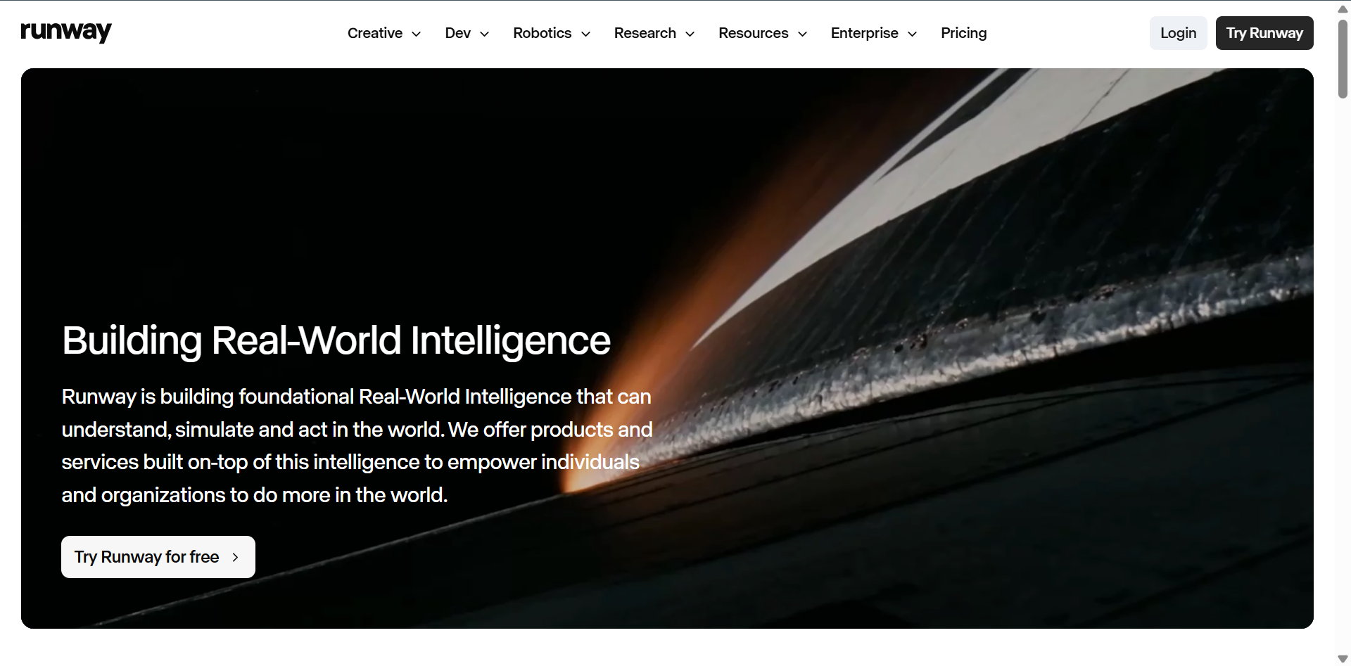Click the arrow in Try Runway for free
1351x666 pixels.
pyautogui.click(x=235, y=557)
